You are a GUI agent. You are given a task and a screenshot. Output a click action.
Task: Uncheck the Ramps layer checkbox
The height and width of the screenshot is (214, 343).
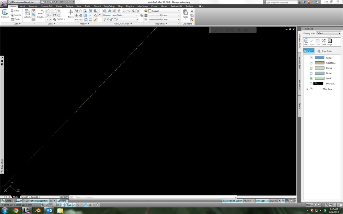(x=311, y=58)
